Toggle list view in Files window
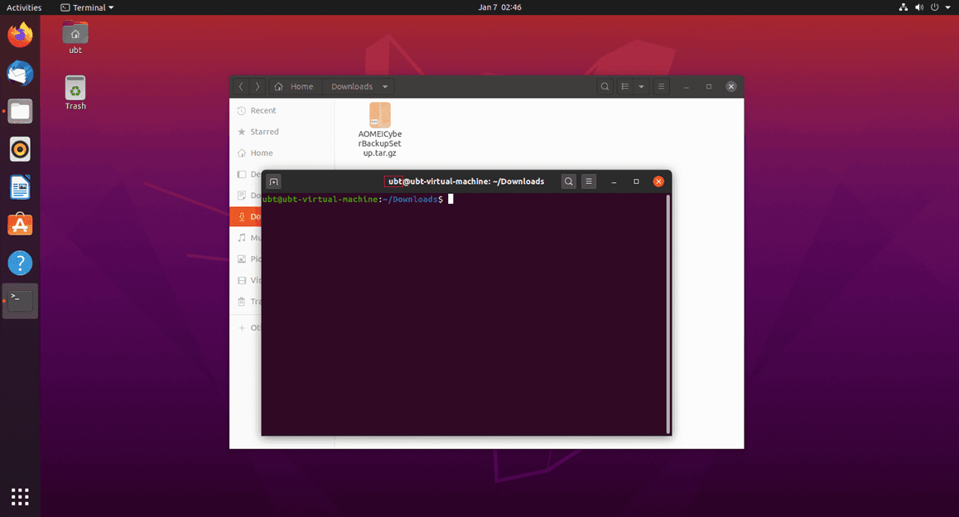This screenshot has height=517, width=959. (625, 86)
